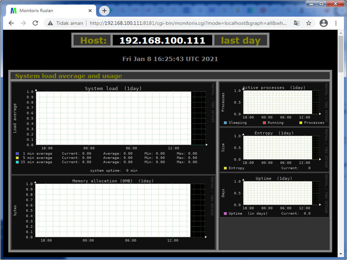
Task: Close the Monitorix Ruslan tab
Action: [x=90, y=11]
